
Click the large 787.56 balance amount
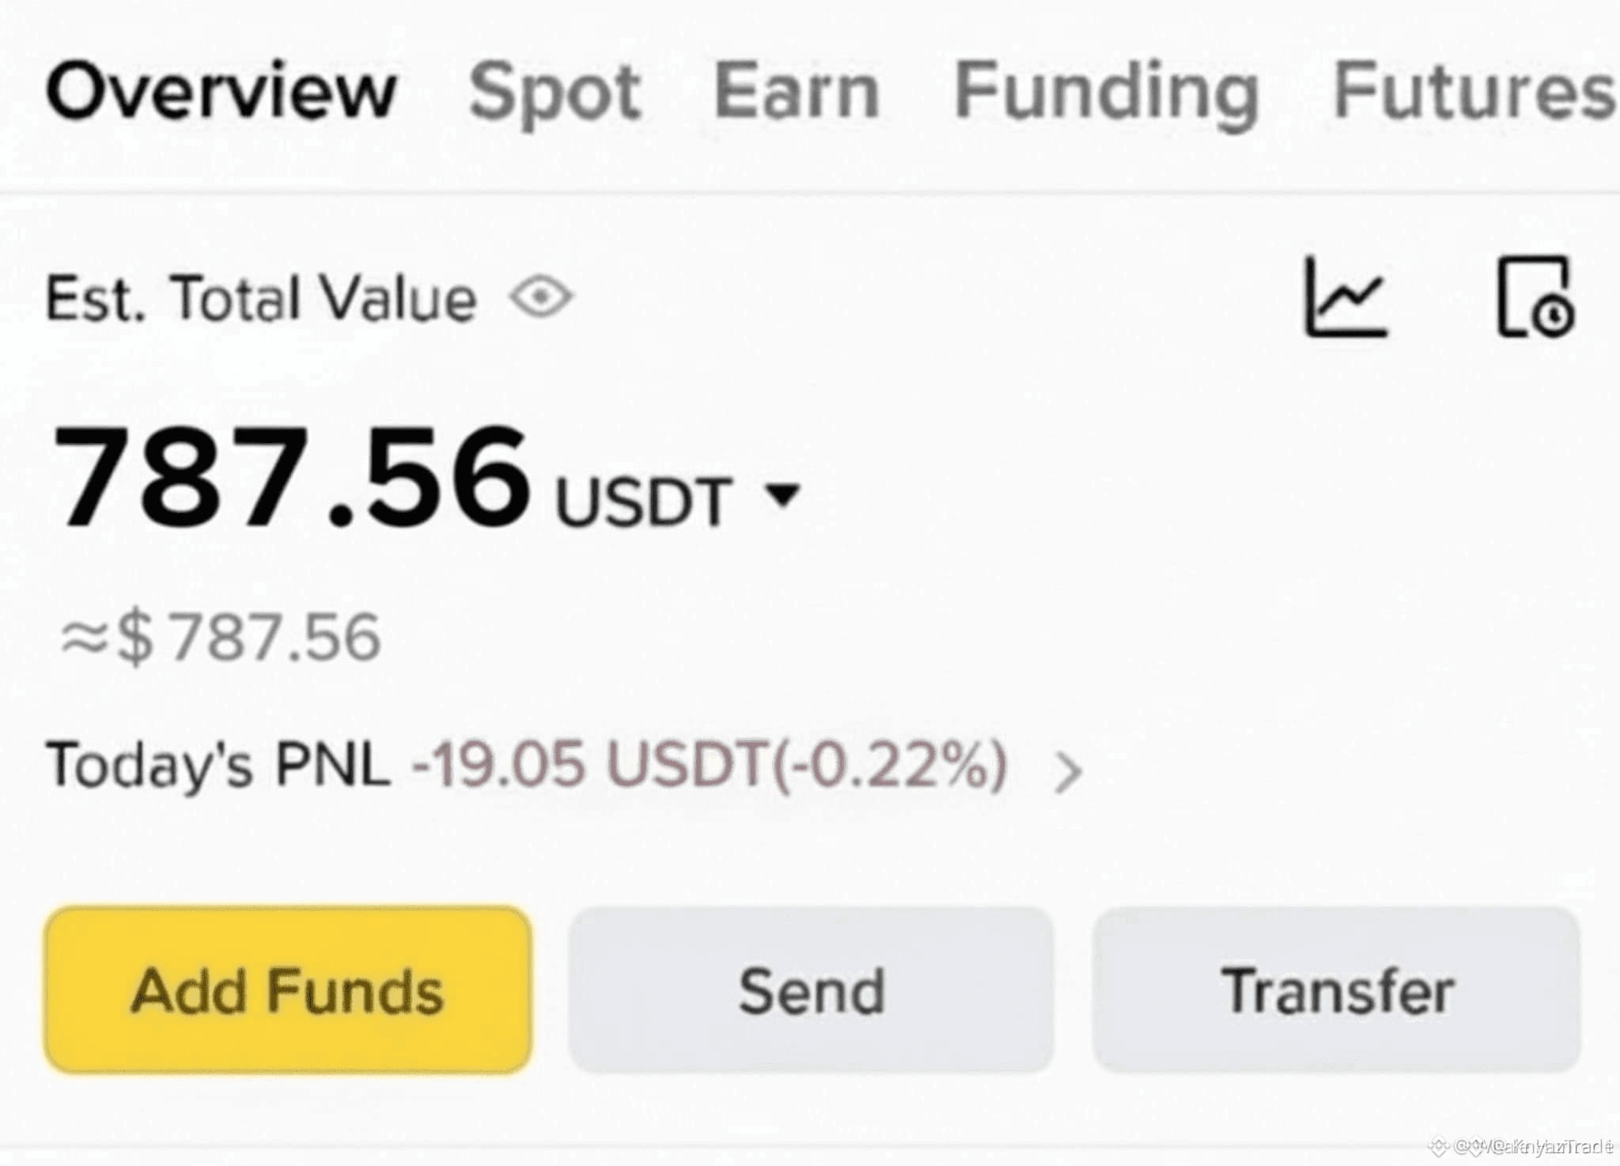pos(291,476)
